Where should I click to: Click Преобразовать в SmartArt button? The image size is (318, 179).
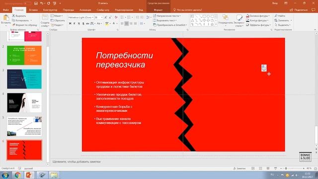pos(170,25)
